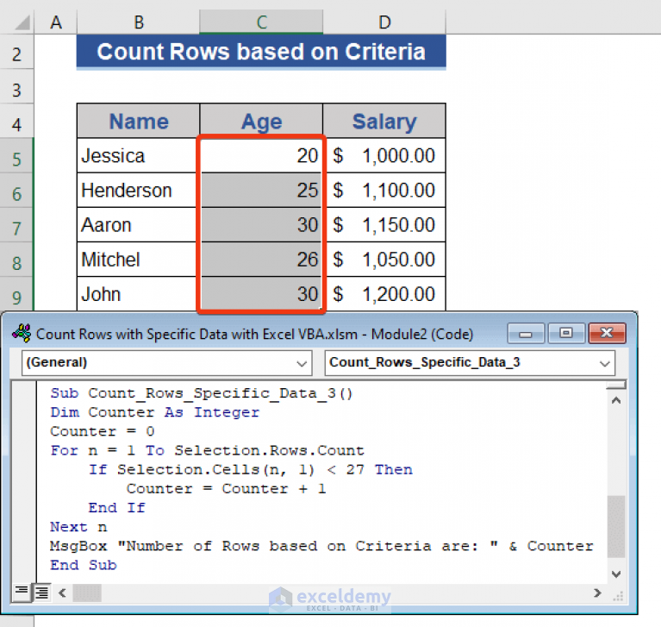Select row 5 header
The height and width of the screenshot is (627, 661).
tap(17, 156)
